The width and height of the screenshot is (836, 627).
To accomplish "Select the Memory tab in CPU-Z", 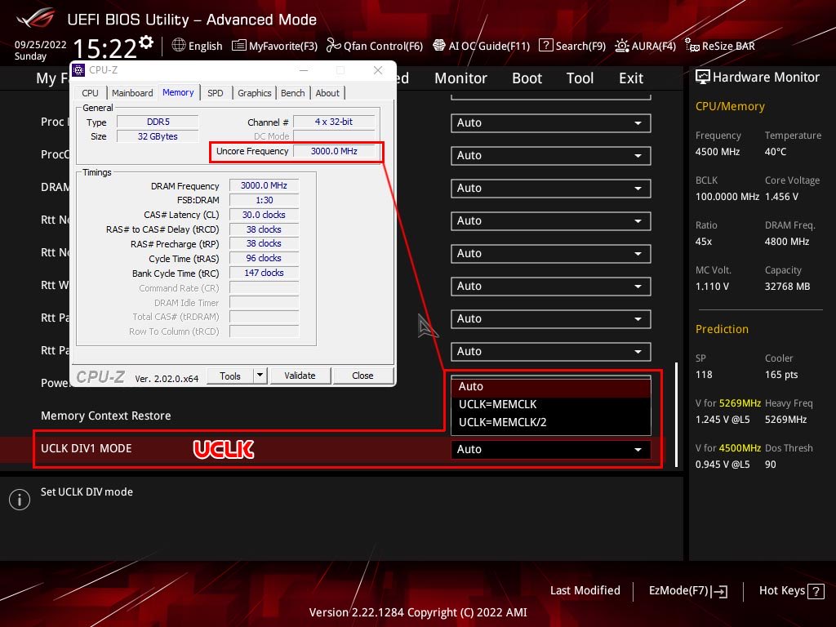I will pyautogui.click(x=178, y=92).
